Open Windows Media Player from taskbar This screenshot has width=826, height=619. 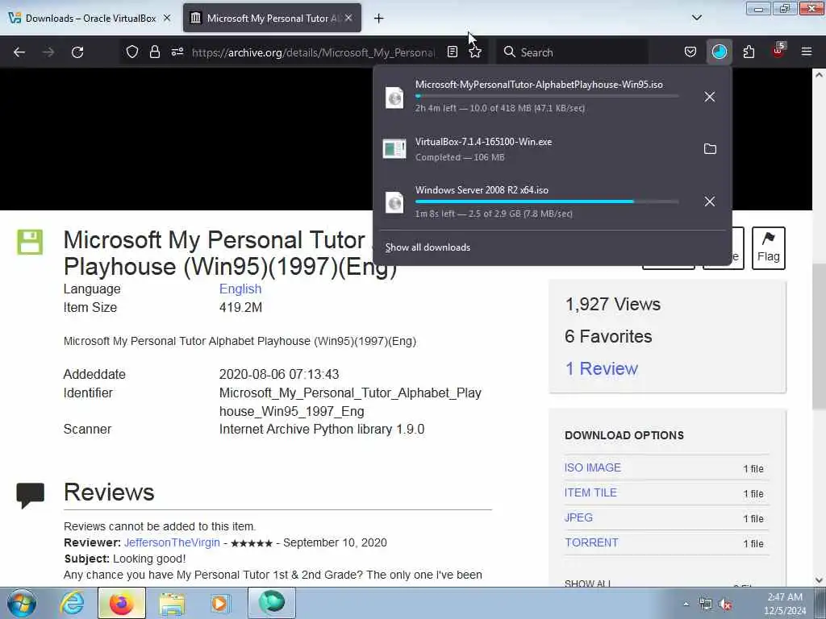(219, 603)
